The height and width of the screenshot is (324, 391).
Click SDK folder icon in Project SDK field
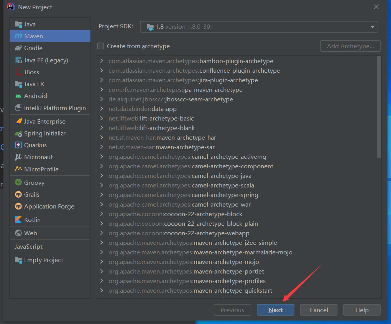(x=150, y=27)
